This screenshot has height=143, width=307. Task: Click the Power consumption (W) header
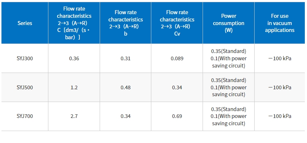pyautogui.click(x=228, y=23)
